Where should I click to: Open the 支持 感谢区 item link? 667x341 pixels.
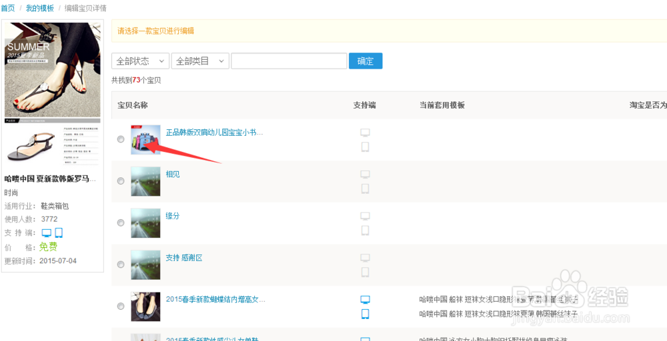pos(184,257)
